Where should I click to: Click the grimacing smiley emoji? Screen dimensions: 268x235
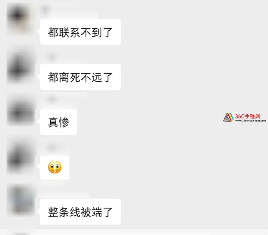[55, 167]
